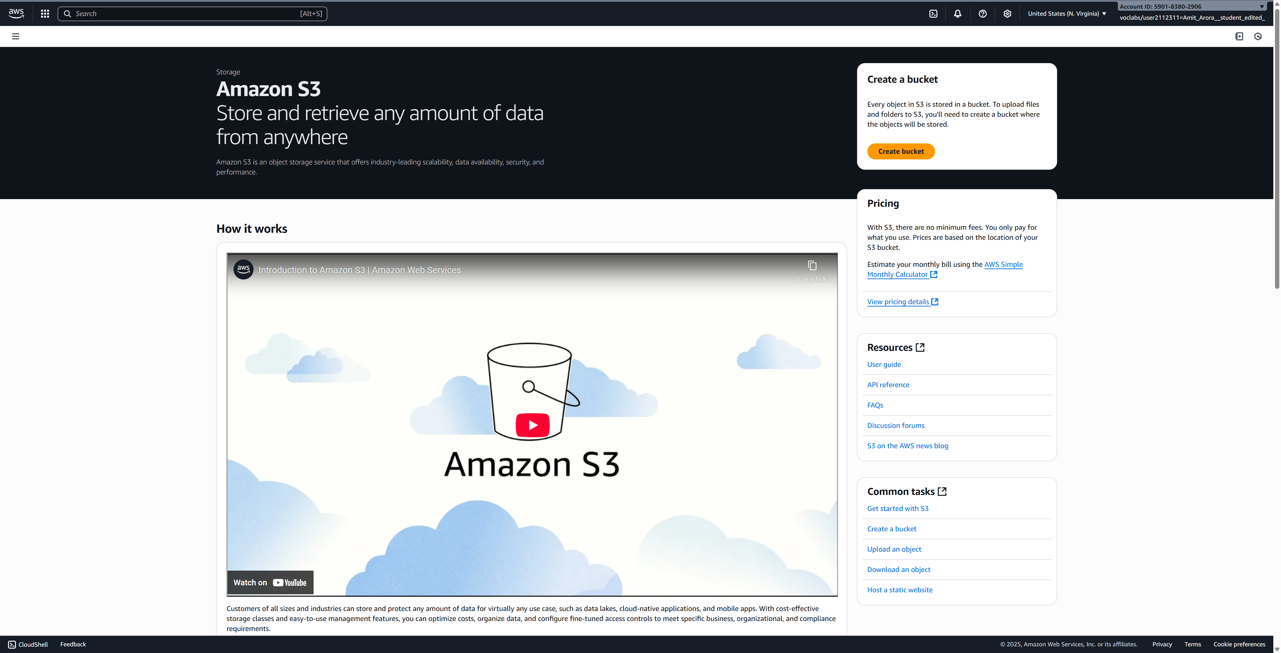
Task: Open CloudShell in the footer bar
Action: (x=28, y=645)
